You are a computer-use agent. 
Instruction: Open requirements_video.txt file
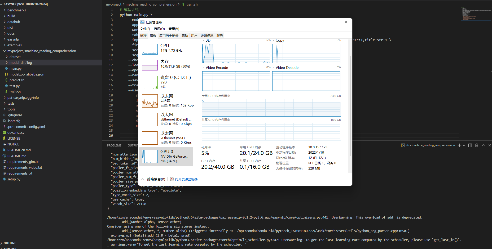tap(51, 167)
